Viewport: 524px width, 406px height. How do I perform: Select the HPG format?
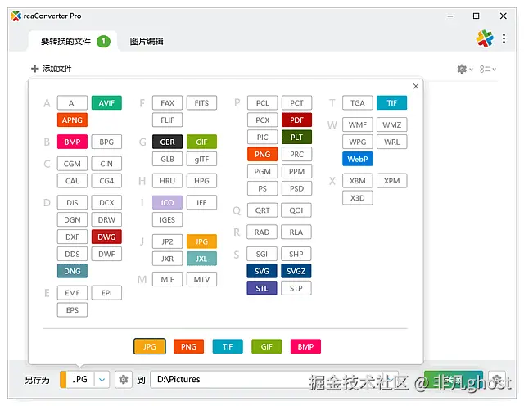[201, 181]
